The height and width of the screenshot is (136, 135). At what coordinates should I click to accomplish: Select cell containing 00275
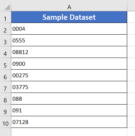[x=69, y=75]
